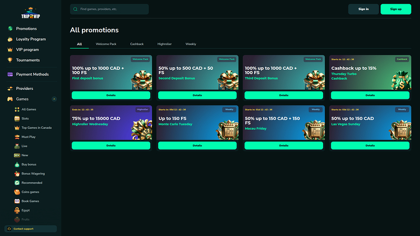Click the Fruits icon
The width and height of the screenshot is (420, 236).
tap(17, 219)
